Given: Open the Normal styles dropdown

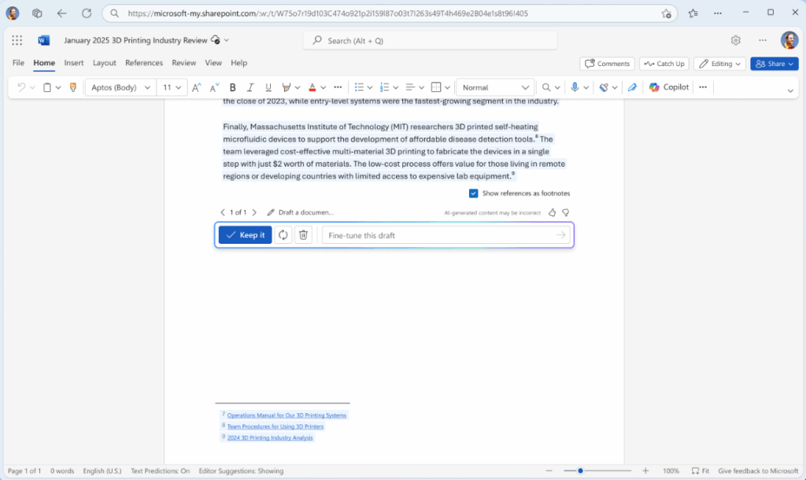Looking at the screenshot, I should point(496,87).
